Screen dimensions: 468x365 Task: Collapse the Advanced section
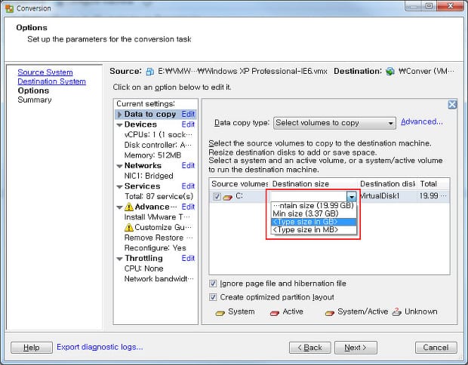120,207
